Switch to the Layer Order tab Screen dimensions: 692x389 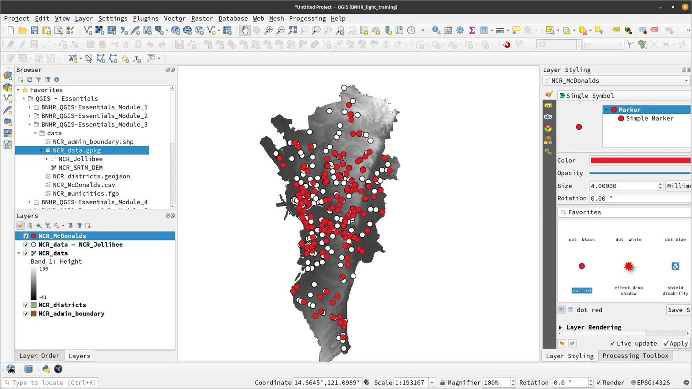pos(39,356)
